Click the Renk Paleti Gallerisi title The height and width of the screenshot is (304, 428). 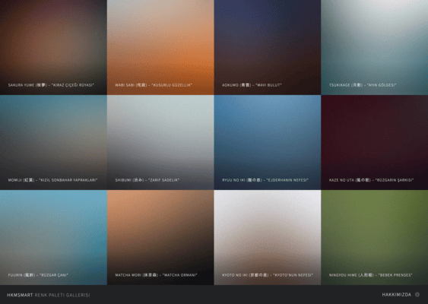[62, 295]
